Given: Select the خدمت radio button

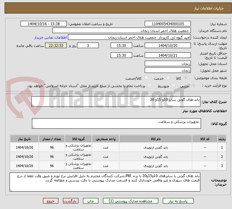Looking at the screenshot, I should (x=168, y=78).
